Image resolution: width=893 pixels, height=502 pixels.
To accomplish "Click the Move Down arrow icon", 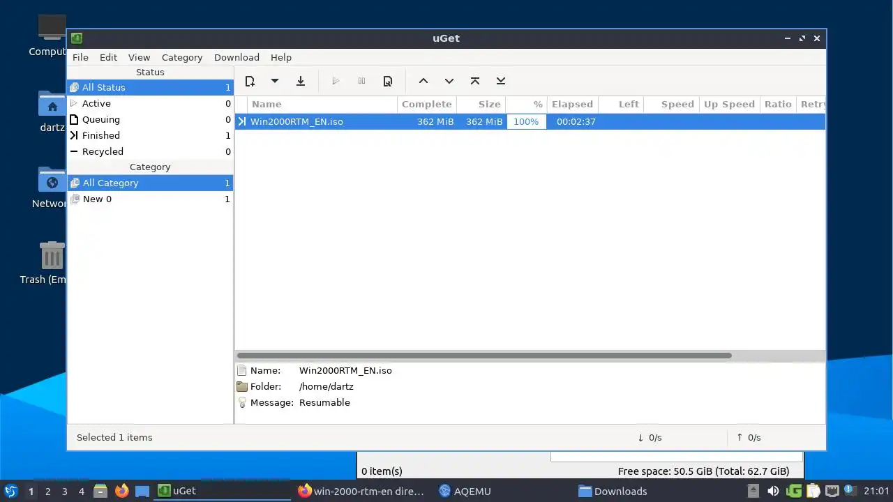I will [x=449, y=82].
